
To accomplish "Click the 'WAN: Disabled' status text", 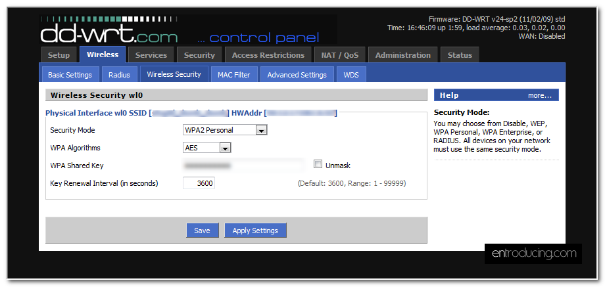I will pyautogui.click(x=542, y=36).
